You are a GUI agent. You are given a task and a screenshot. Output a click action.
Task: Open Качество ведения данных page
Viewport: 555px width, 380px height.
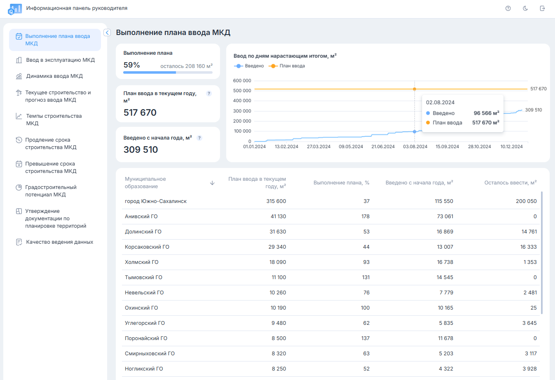[x=55, y=242]
